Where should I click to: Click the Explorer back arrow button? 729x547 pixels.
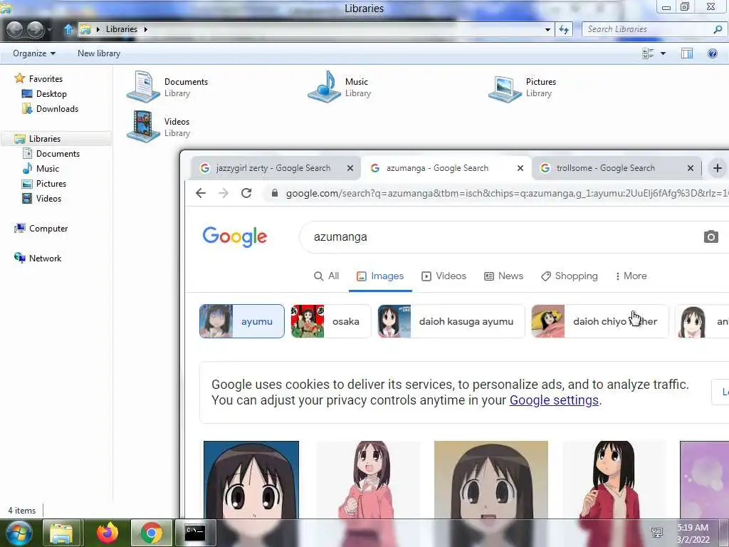coord(14,29)
